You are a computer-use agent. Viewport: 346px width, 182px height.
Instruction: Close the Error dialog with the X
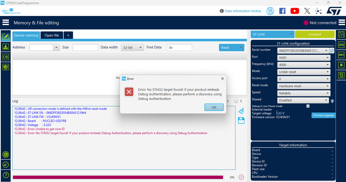223,79
